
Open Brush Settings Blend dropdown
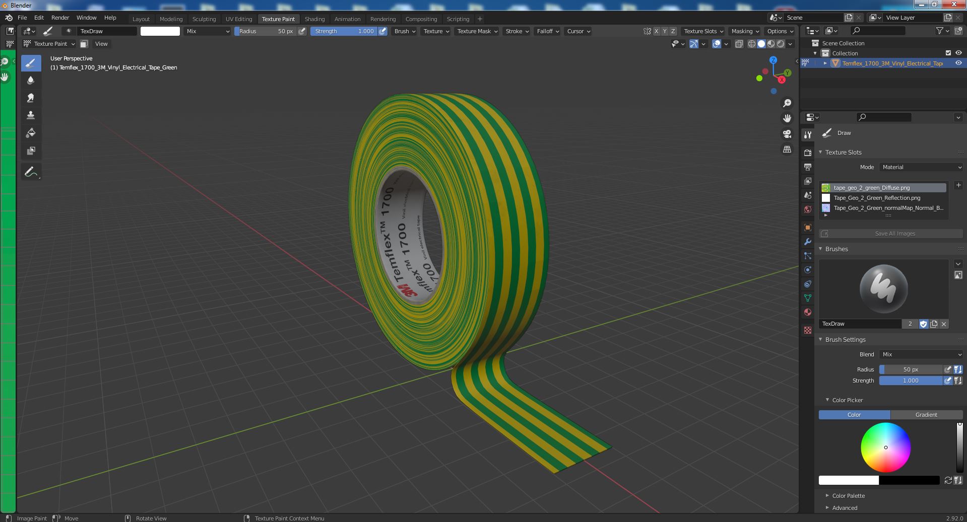click(921, 354)
